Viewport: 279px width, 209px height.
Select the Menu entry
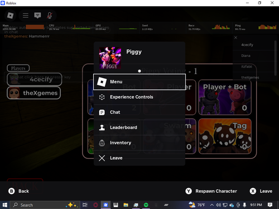[x=139, y=82]
